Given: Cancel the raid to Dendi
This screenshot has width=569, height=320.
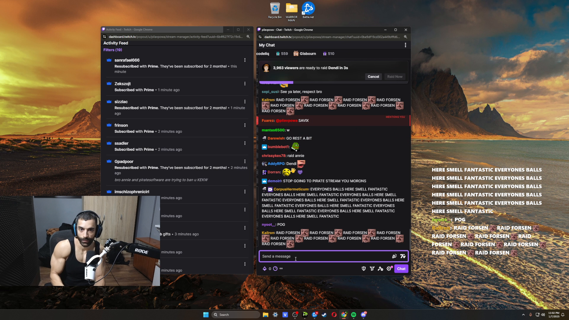Looking at the screenshot, I should coord(373,76).
